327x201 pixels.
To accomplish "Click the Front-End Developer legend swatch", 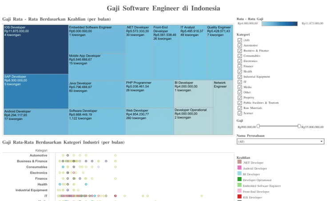I will [x=239, y=191].
